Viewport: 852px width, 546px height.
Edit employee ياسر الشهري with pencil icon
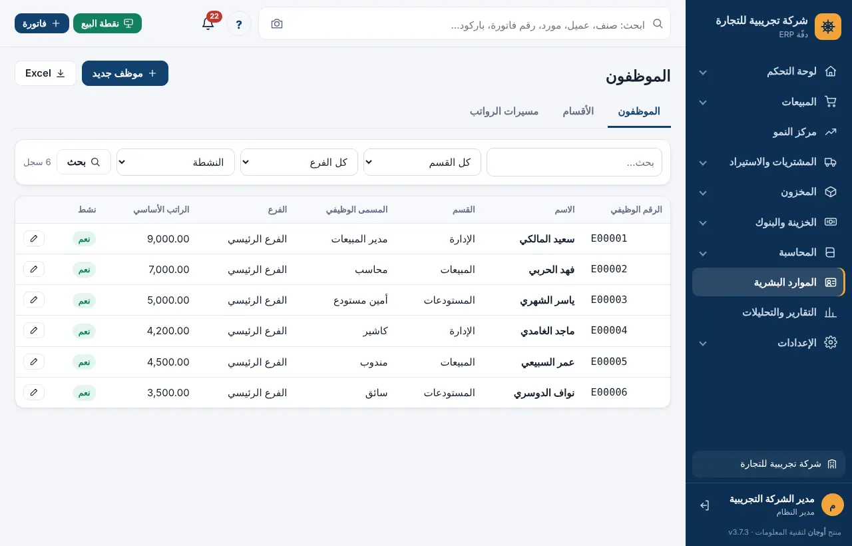coord(34,300)
